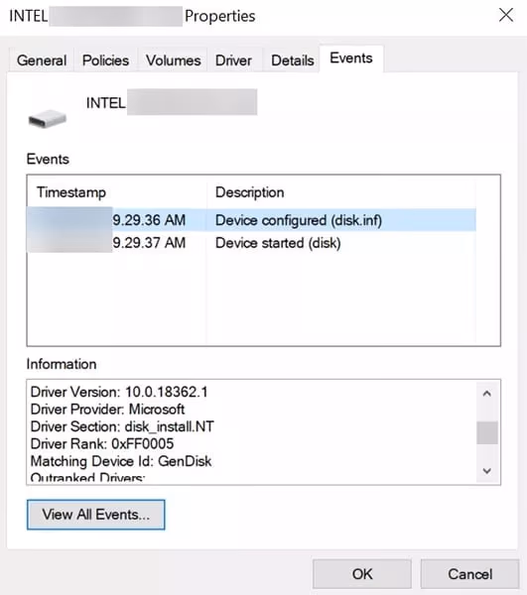Click the Timestamp column header

[x=117, y=192]
